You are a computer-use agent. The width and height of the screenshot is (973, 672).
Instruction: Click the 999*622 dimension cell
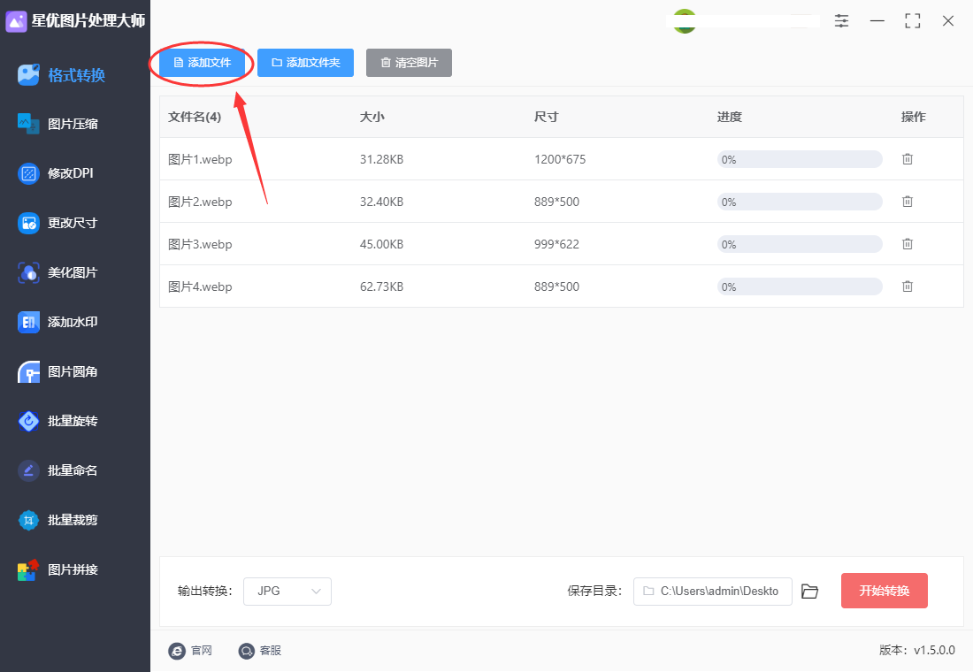point(556,244)
